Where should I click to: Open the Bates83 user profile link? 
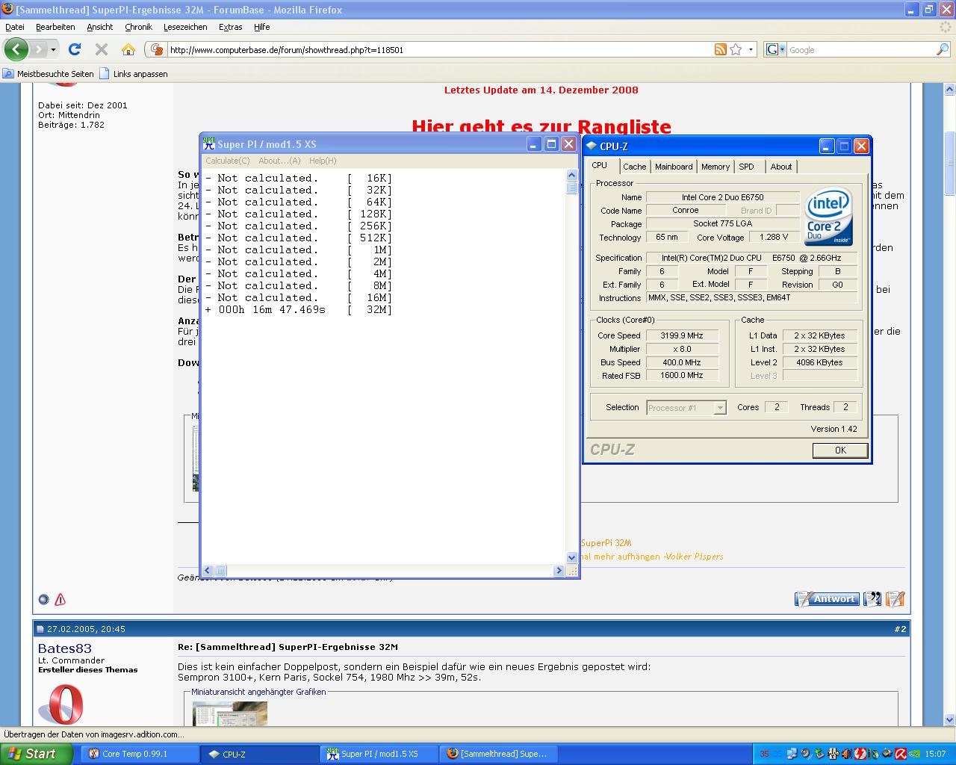tap(65, 648)
